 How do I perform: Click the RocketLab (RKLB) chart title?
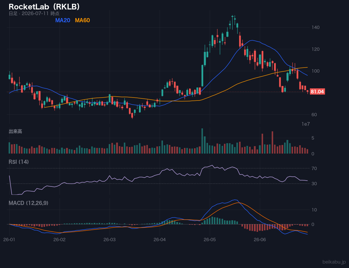(x=44, y=7)
